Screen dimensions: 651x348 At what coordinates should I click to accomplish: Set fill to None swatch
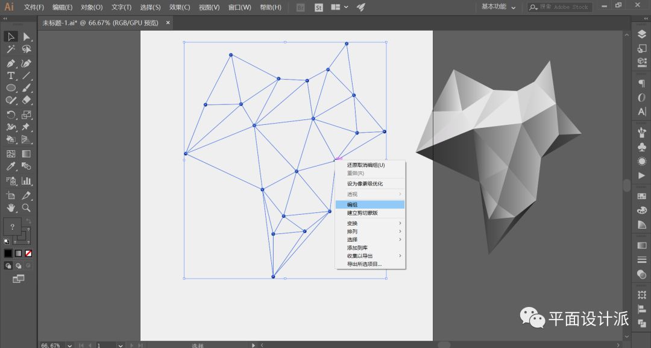click(28, 253)
